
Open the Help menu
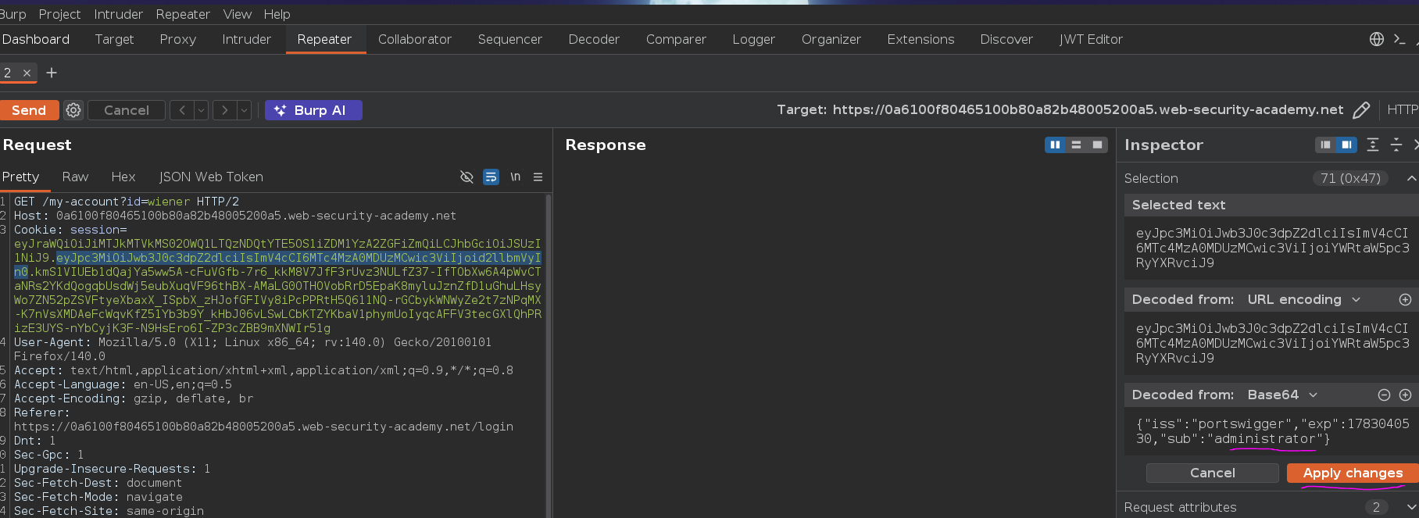coord(277,14)
